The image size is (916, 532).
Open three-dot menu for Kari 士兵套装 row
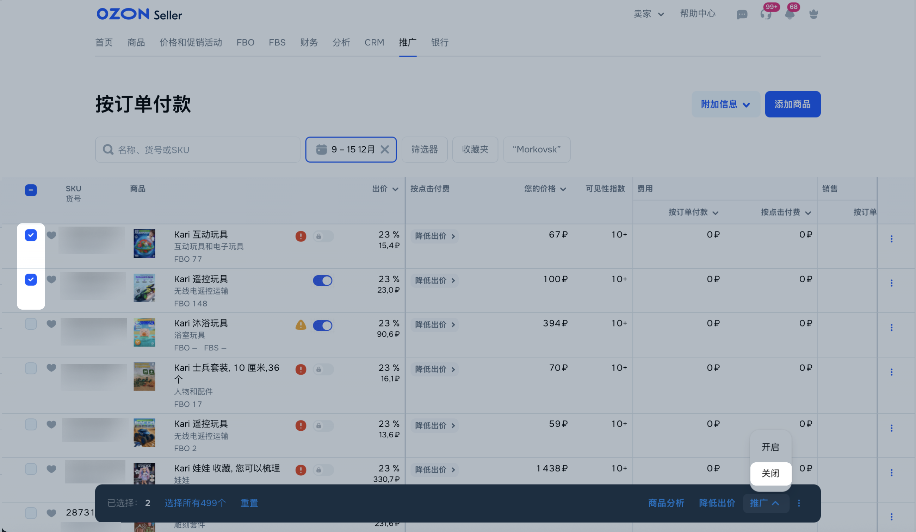[x=891, y=372]
